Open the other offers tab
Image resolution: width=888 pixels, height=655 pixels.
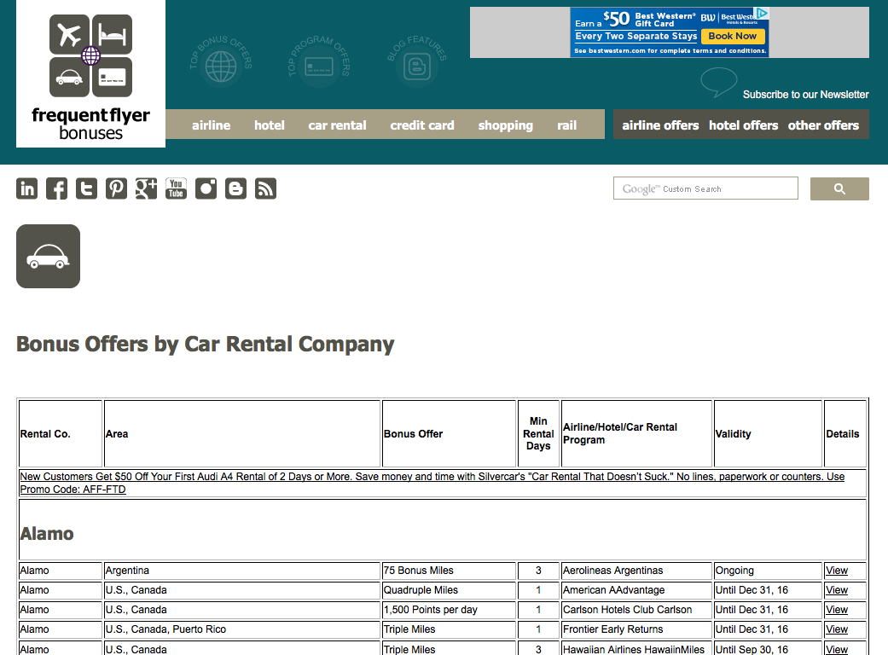pyautogui.click(x=823, y=125)
